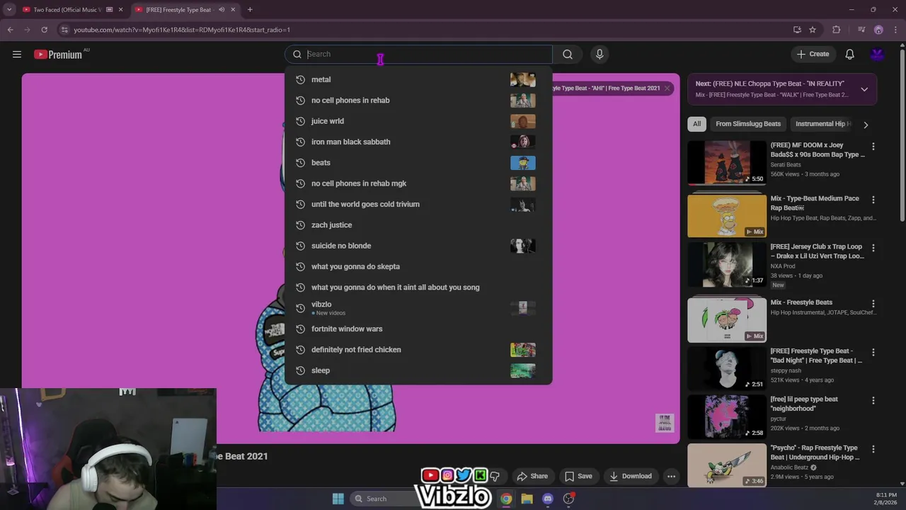Dislike the video with thumbs down
This screenshot has width=906, height=510.
point(495,476)
